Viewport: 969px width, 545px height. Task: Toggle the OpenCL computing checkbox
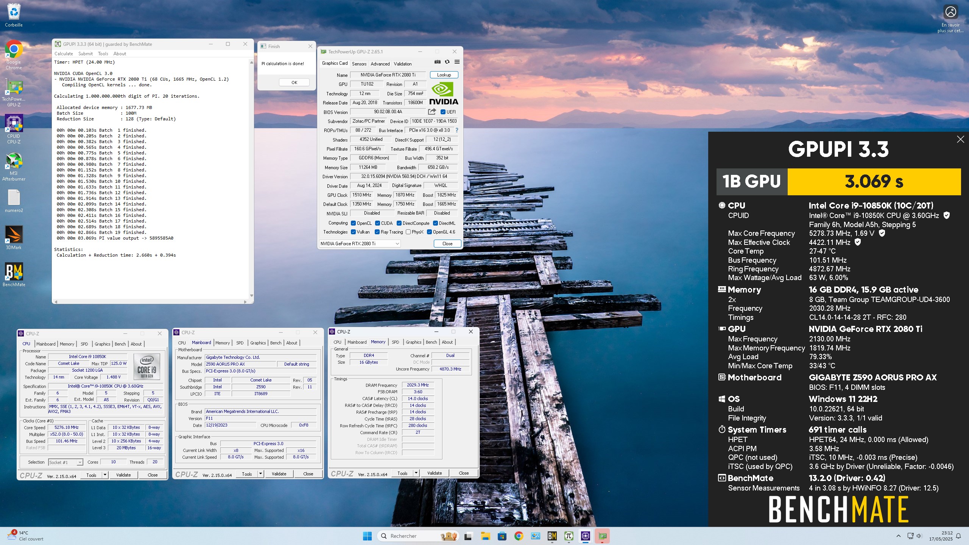pyautogui.click(x=353, y=223)
